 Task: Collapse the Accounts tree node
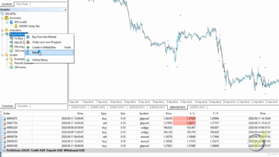point(2,18)
